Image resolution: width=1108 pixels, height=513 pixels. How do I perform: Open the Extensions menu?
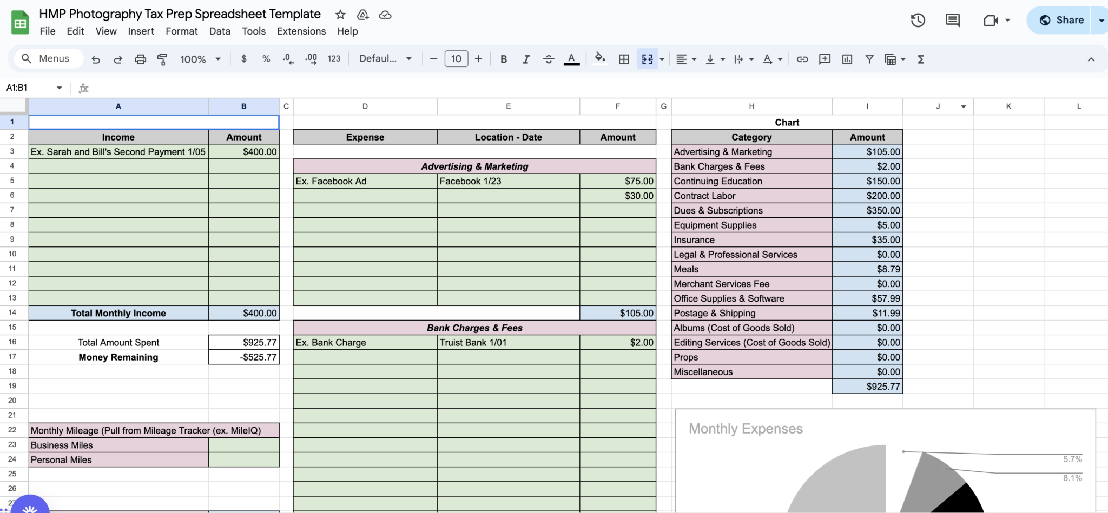pos(301,31)
